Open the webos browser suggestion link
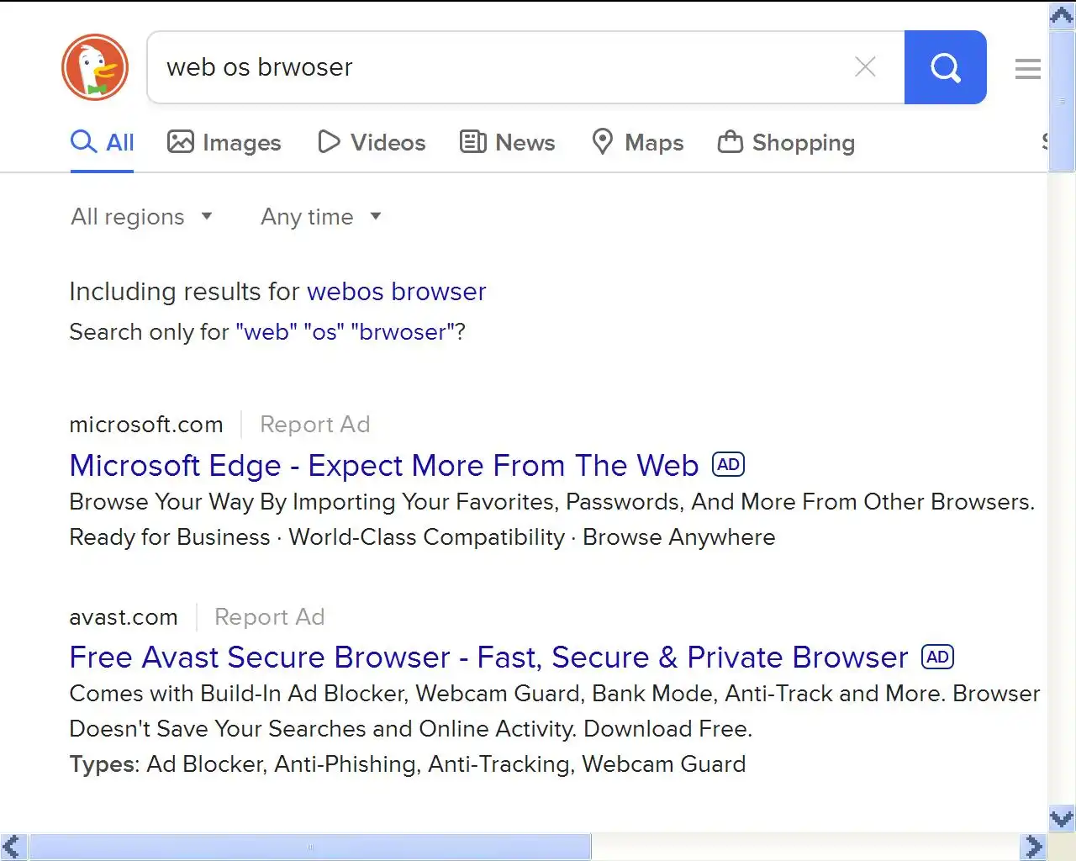Image resolution: width=1076 pixels, height=861 pixels. (396, 292)
